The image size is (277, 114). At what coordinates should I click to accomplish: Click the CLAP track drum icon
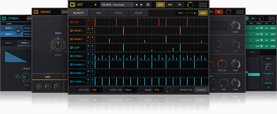click(72, 47)
